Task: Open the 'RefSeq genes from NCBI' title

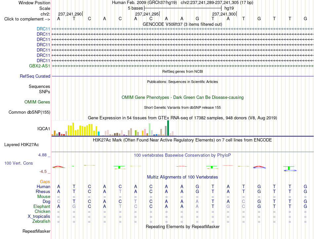Action: point(182,71)
